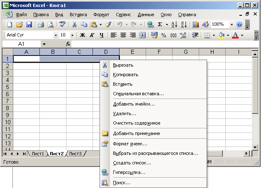Viewport: 261px width, 188px height.
Task: Expand the Paste options arrow
Action: click(100, 24)
